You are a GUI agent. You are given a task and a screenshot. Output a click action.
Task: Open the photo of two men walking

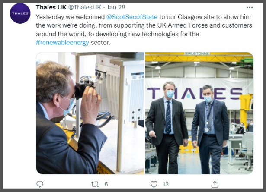(x=199, y=113)
